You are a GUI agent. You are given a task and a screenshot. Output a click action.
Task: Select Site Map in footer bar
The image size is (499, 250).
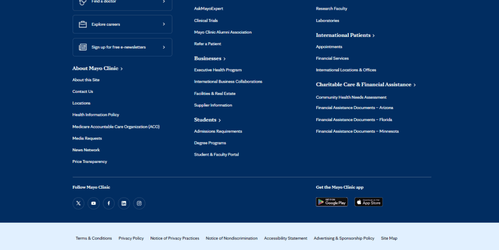pos(389,238)
